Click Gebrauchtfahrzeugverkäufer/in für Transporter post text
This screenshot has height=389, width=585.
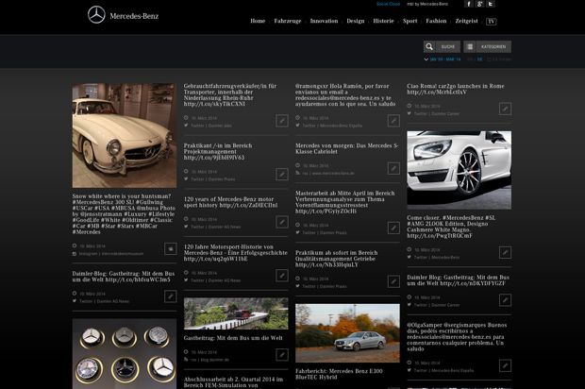click(230, 94)
